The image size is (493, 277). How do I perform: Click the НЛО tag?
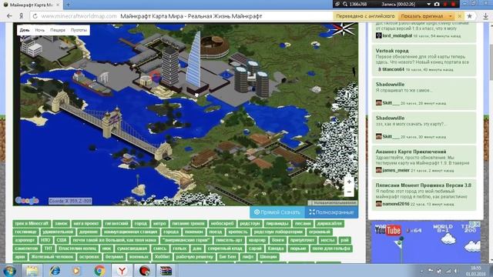[x=45, y=240]
